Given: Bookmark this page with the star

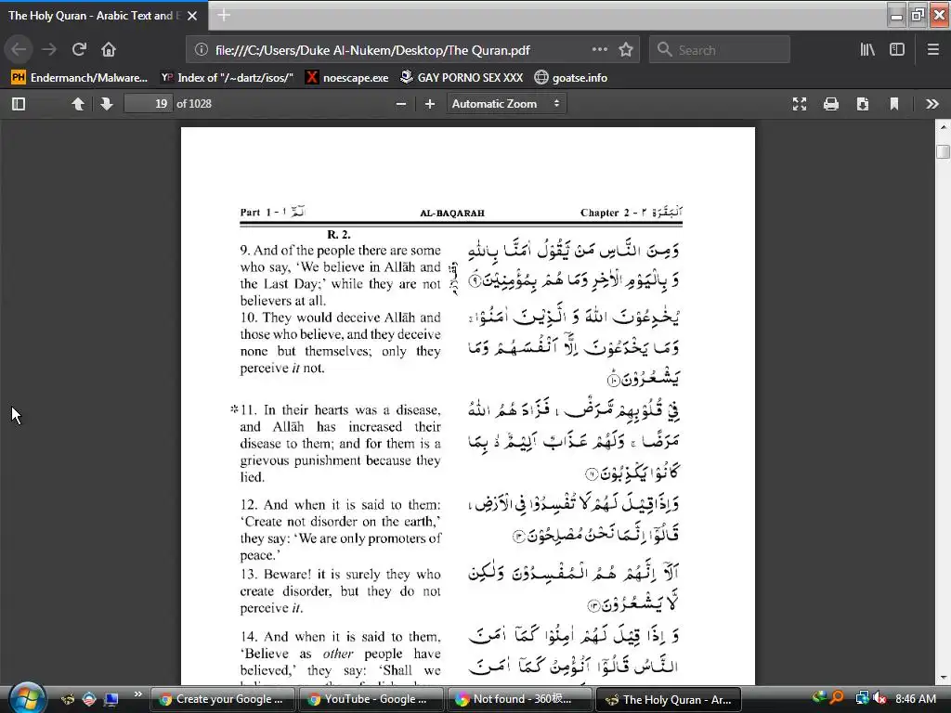Looking at the screenshot, I should [x=626, y=50].
